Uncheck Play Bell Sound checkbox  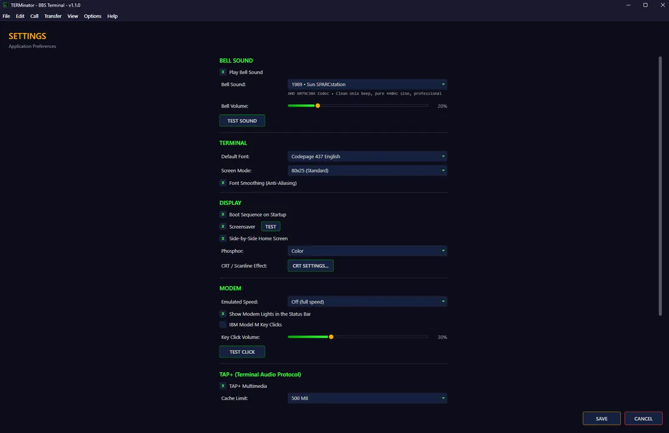[223, 72]
